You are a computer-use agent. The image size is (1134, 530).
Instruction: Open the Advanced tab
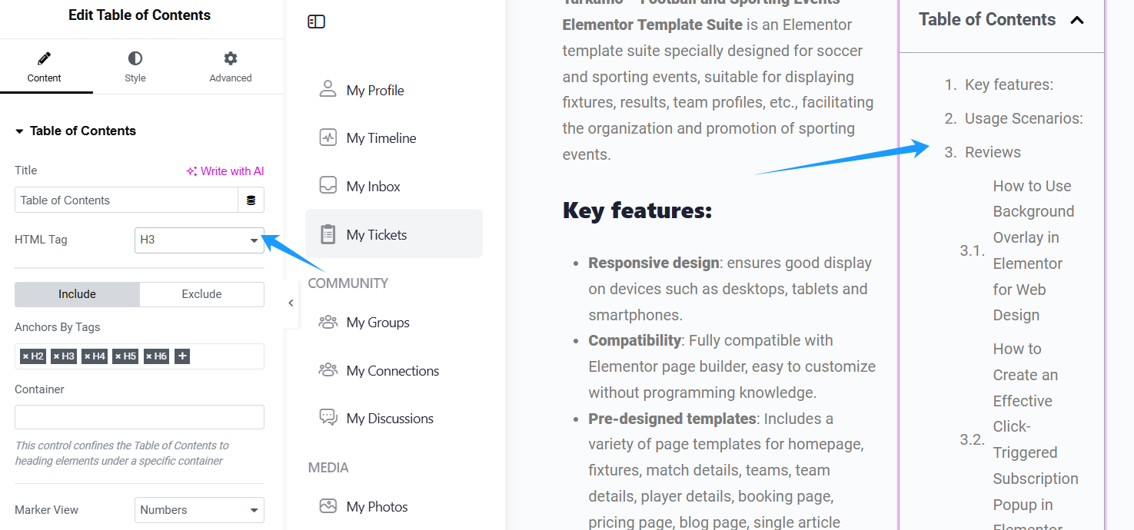click(230, 67)
